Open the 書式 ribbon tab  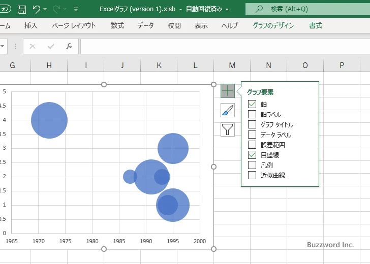[316, 25]
